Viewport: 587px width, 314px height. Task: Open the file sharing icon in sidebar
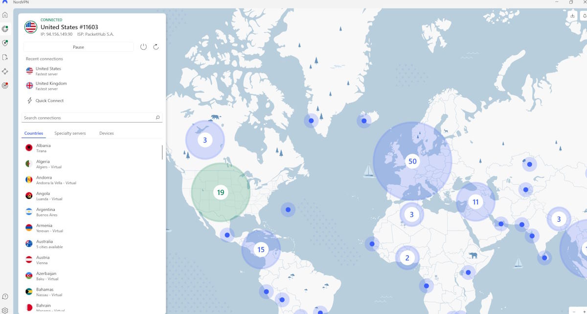click(x=5, y=57)
